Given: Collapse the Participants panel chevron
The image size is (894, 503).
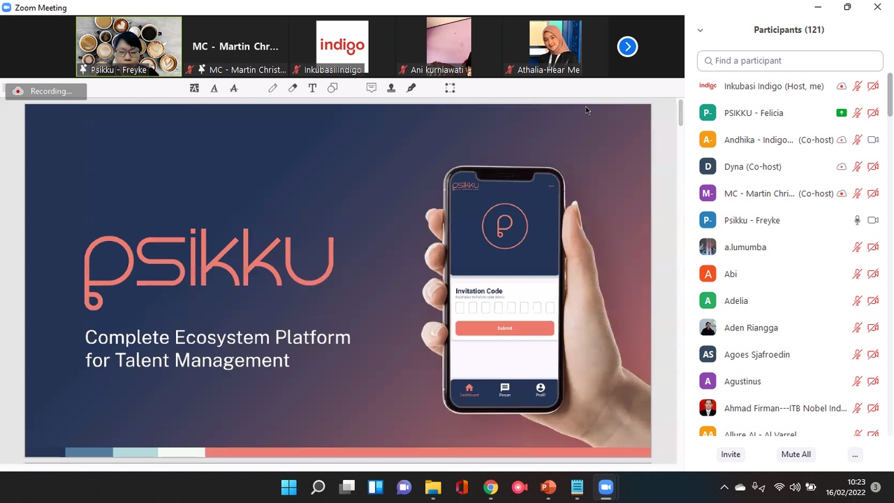Looking at the screenshot, I should [x=701, y=30].
